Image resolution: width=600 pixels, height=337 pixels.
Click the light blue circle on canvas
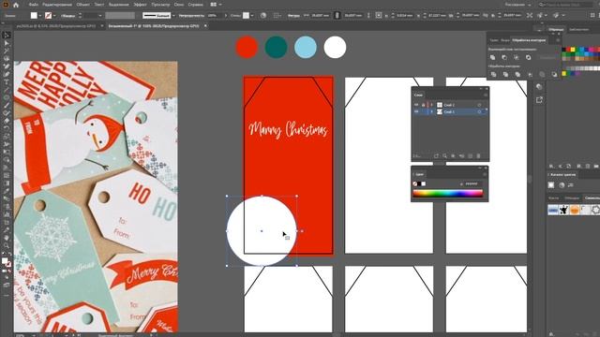click(306, 47)
